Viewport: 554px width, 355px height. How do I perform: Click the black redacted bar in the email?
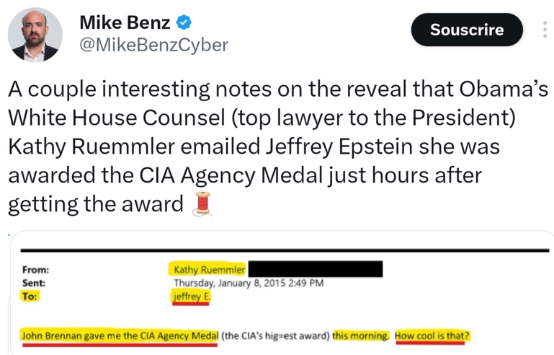[315, 270]
